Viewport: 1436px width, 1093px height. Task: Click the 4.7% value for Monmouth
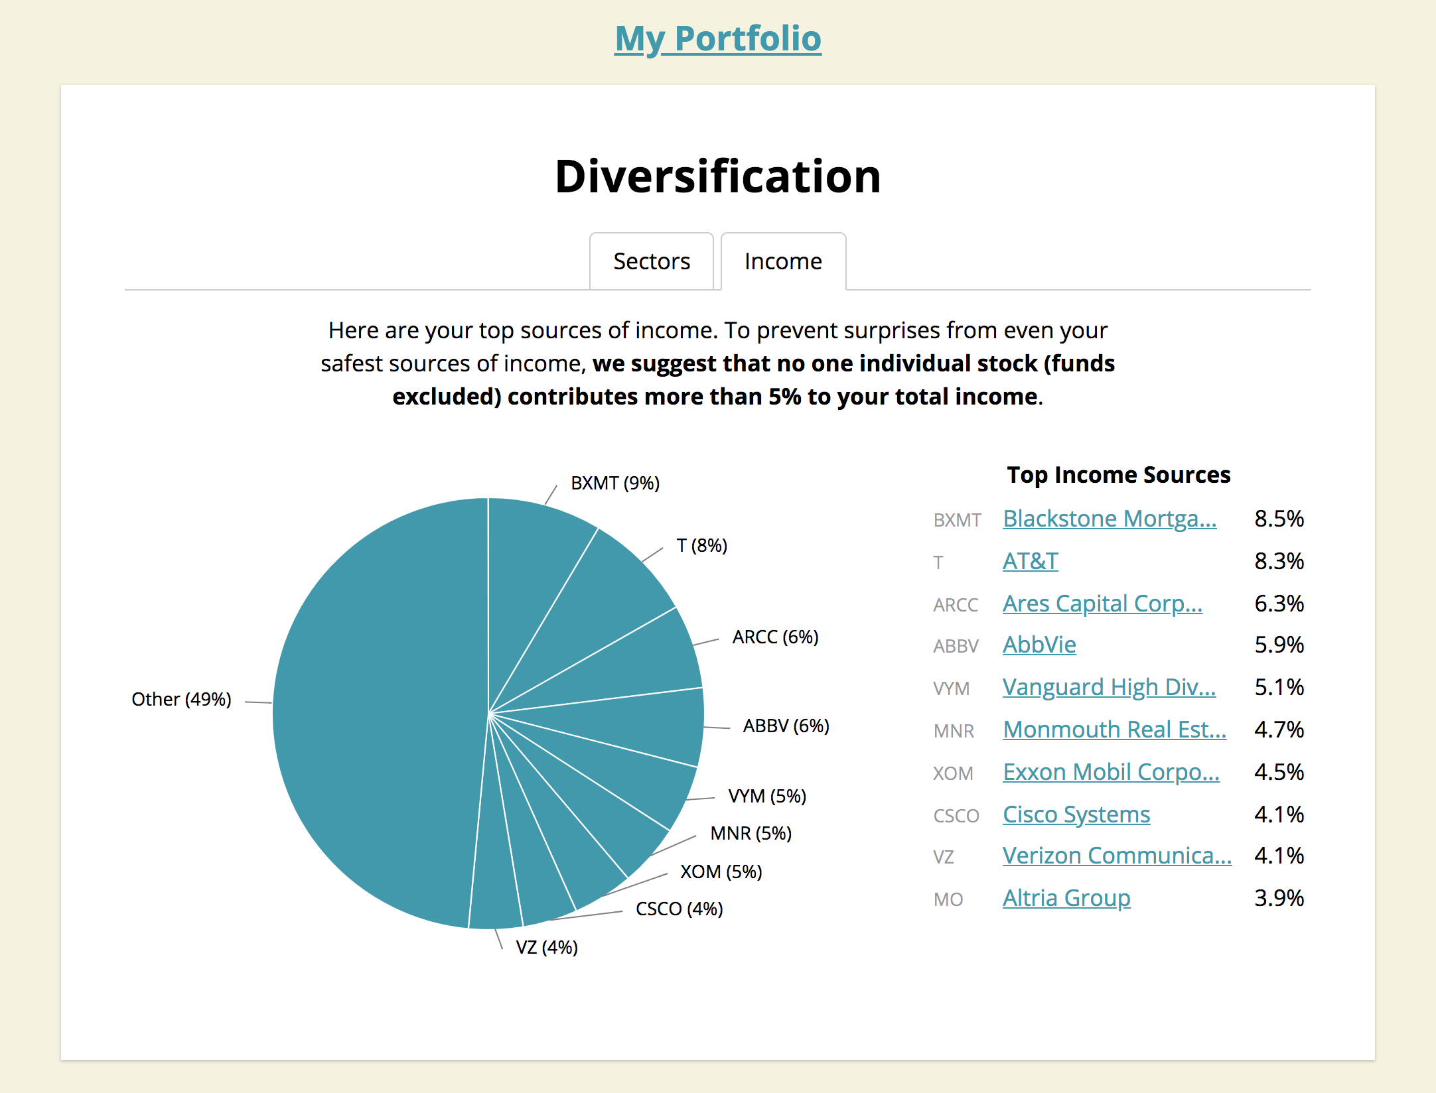point(1279,730)
